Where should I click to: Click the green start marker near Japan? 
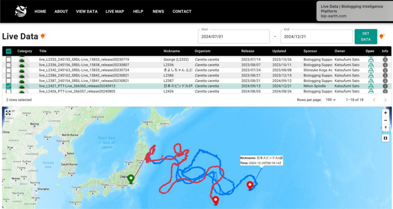(x=131, y=178)
